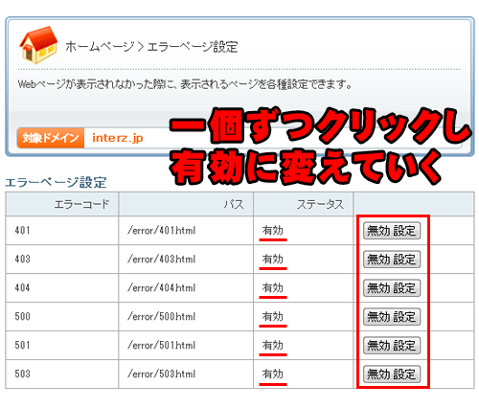Screen dimensions: 479x408
Task: Click the interz.jp domain name
Action: (118, 138)
